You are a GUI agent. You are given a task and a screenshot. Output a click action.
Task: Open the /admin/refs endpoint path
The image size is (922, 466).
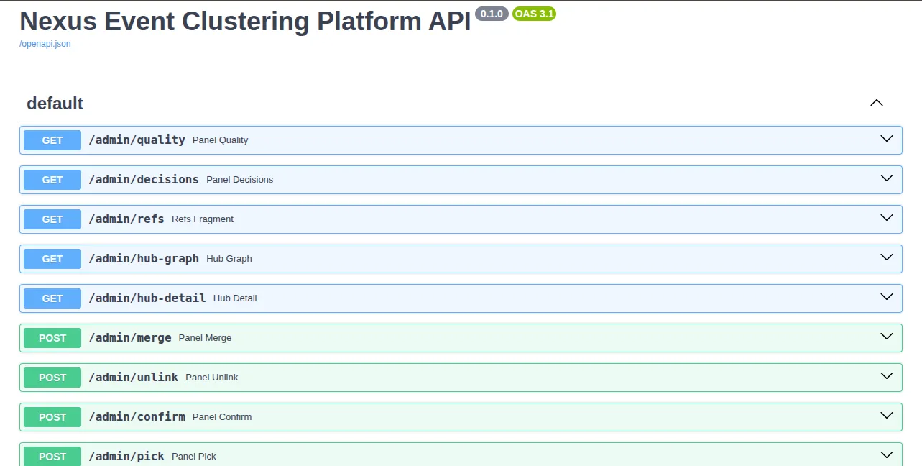[126, 219]
